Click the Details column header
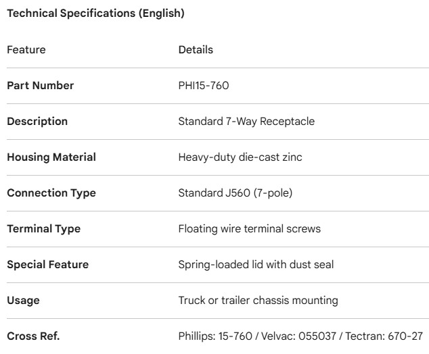Viewport: 429px width, 354px height. pyautogui.click(x=196, y=50)
